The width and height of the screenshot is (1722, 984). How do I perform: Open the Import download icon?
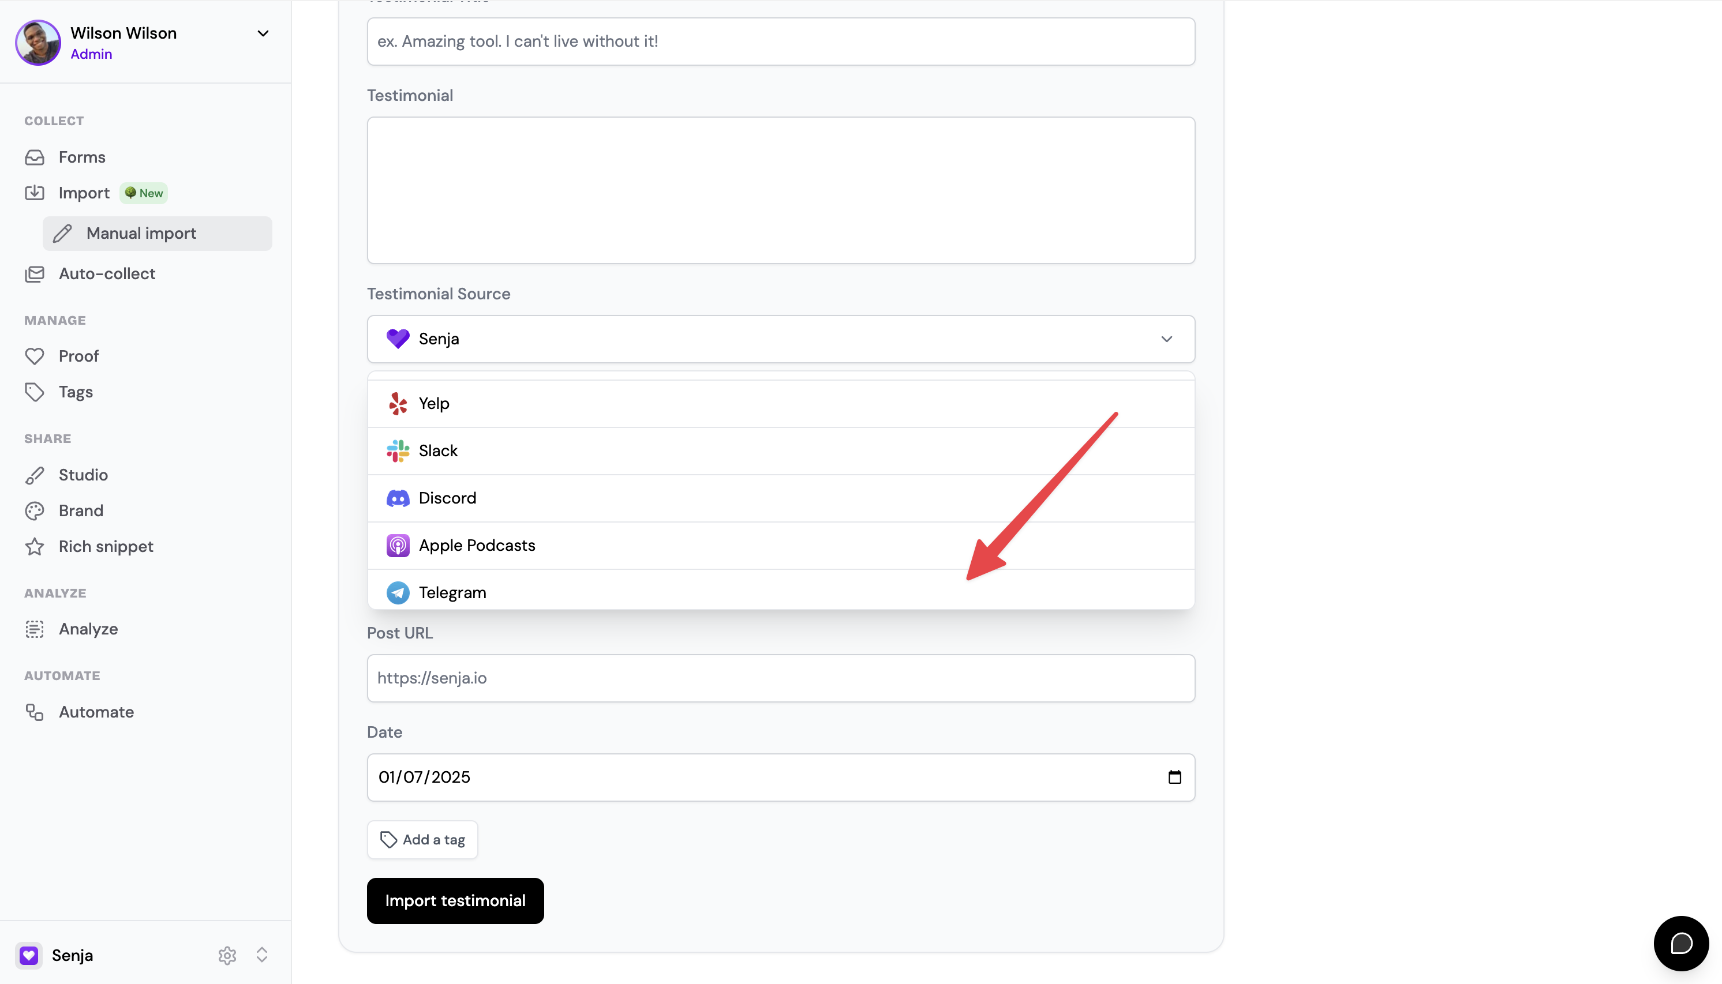[35, 193]
